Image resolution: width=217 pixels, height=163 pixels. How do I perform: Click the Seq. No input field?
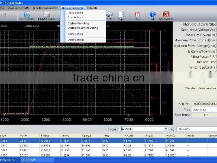205,104
